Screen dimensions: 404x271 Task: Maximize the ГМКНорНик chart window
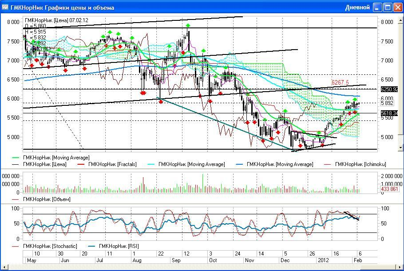coord(387,8)
